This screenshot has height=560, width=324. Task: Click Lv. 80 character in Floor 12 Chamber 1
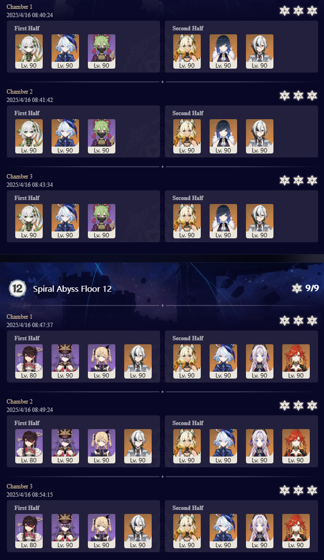29,361
